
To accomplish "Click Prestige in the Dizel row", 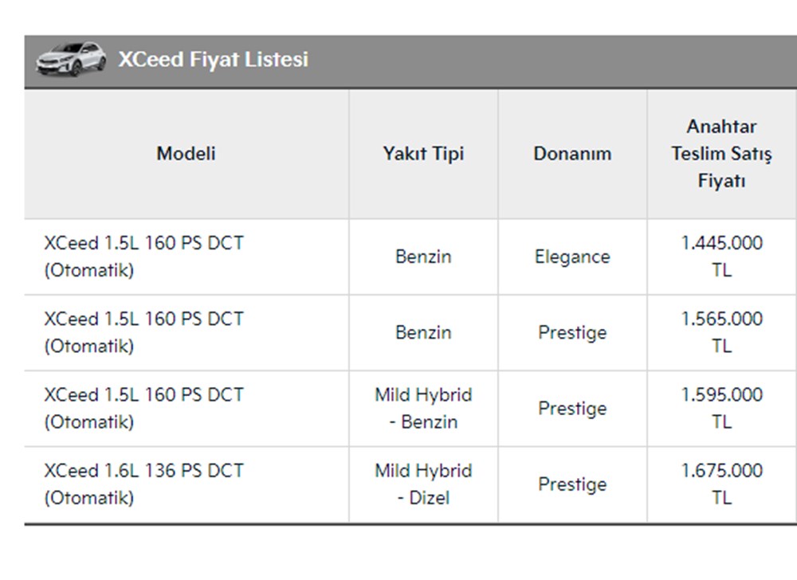I will pyautogui.click(x=572, y=484).
